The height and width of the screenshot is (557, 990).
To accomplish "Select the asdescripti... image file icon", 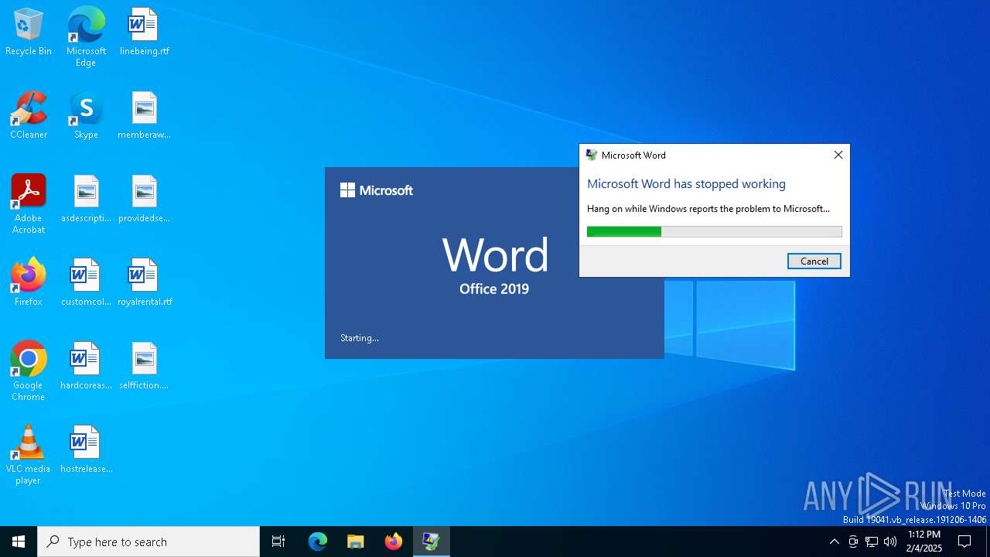I will pos(86,200).
